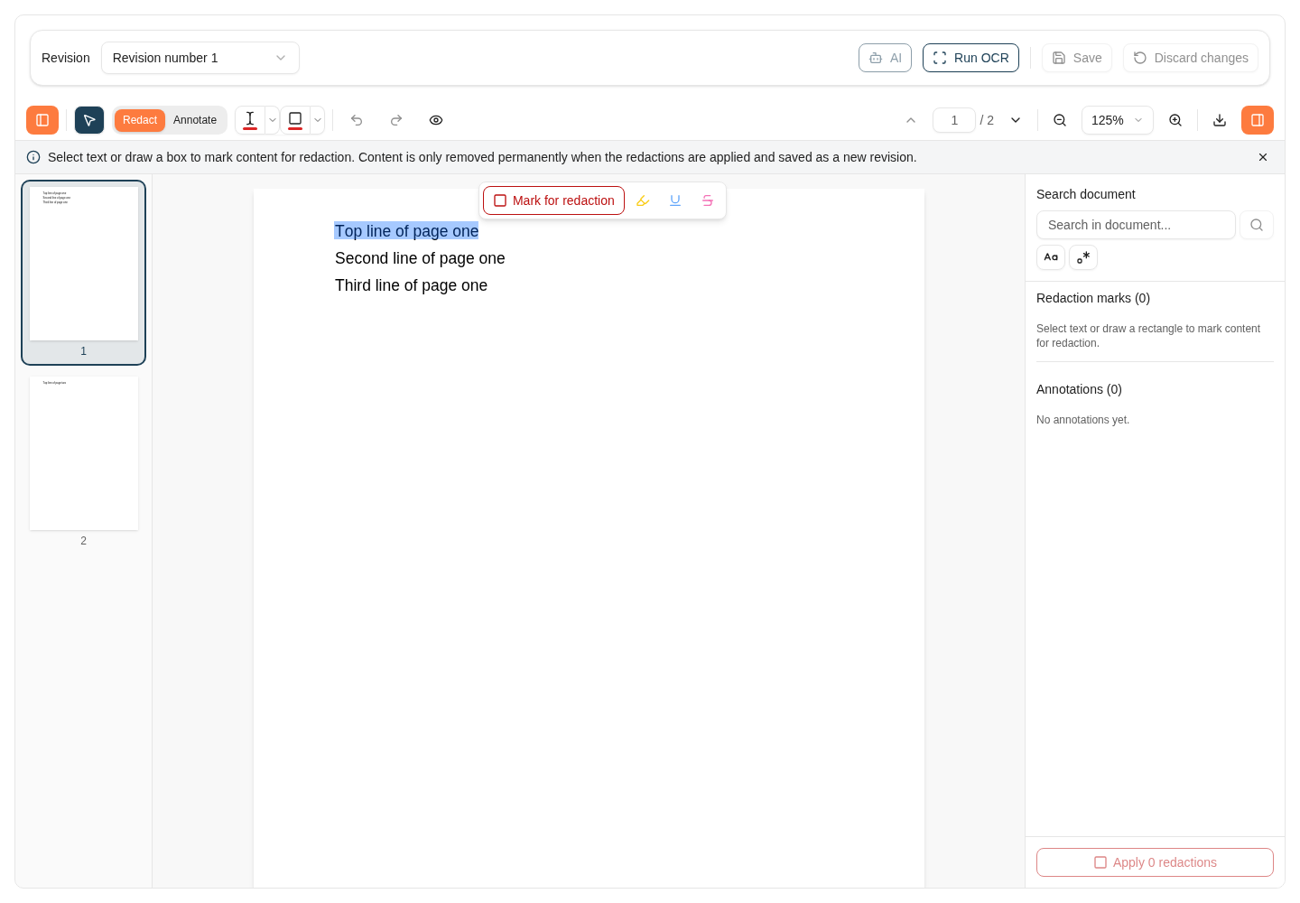Switch to Redact mode
1300x903 pixels.
[x=140, y=120]
